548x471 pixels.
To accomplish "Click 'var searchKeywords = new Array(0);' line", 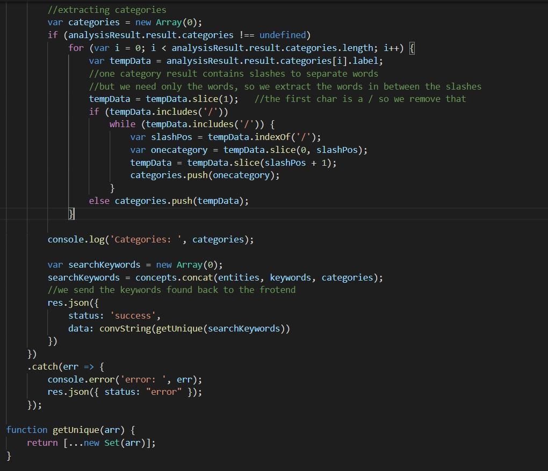I will click(x=135, y=265).
